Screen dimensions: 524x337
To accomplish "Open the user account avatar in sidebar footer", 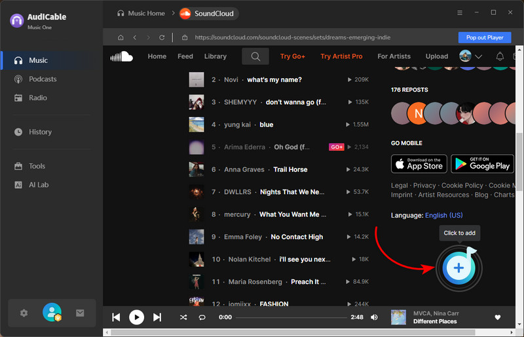I will point(52,312).
